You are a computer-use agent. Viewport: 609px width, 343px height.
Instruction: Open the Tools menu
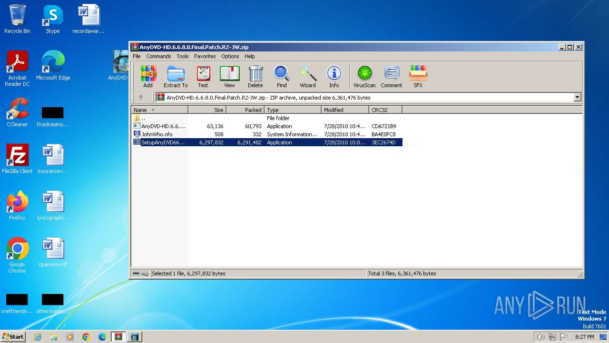click(x=183, y=56)
